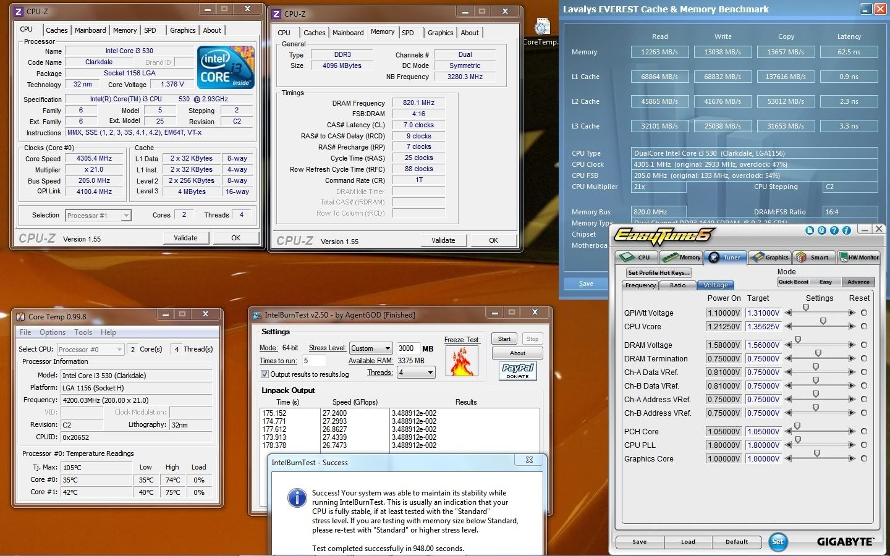890x556 pixels.
Task: Open the Options menu in Core Temp
Action: coord(53,332)
